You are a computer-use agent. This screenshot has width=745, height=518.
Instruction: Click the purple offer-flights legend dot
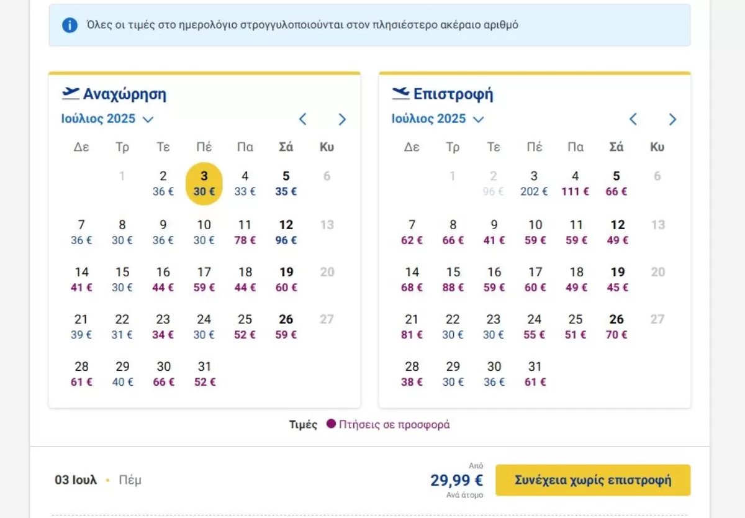(331, 424)
